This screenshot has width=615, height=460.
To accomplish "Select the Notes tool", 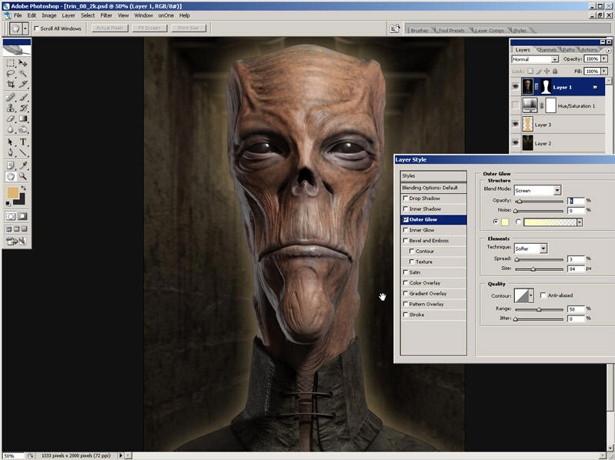I will (11, 165).
